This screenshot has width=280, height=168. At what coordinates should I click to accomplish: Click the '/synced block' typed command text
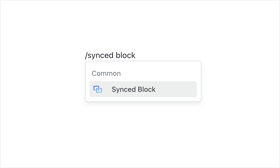pyautogui.click(x=110, y=55)
